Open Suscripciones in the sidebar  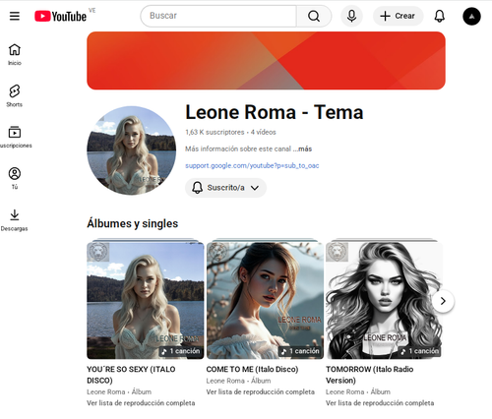point(15,138)
